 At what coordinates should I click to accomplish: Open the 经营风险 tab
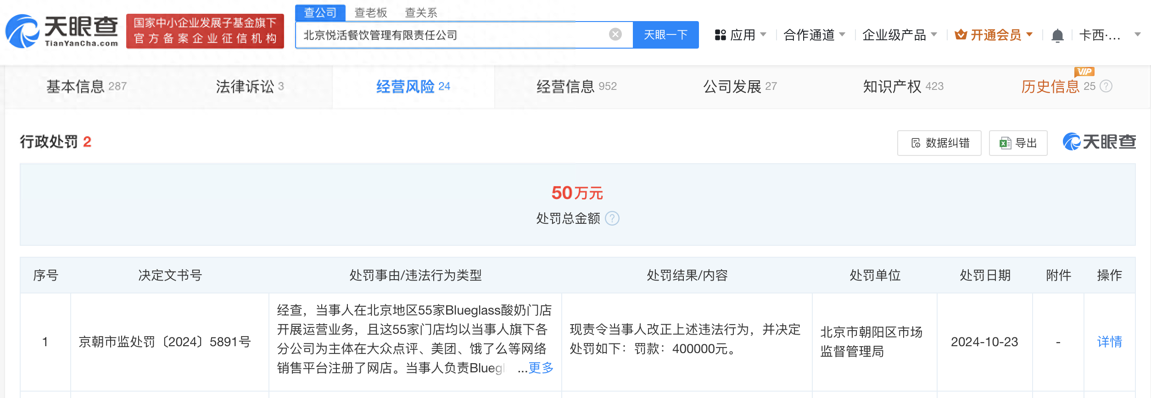coord(413,86)
